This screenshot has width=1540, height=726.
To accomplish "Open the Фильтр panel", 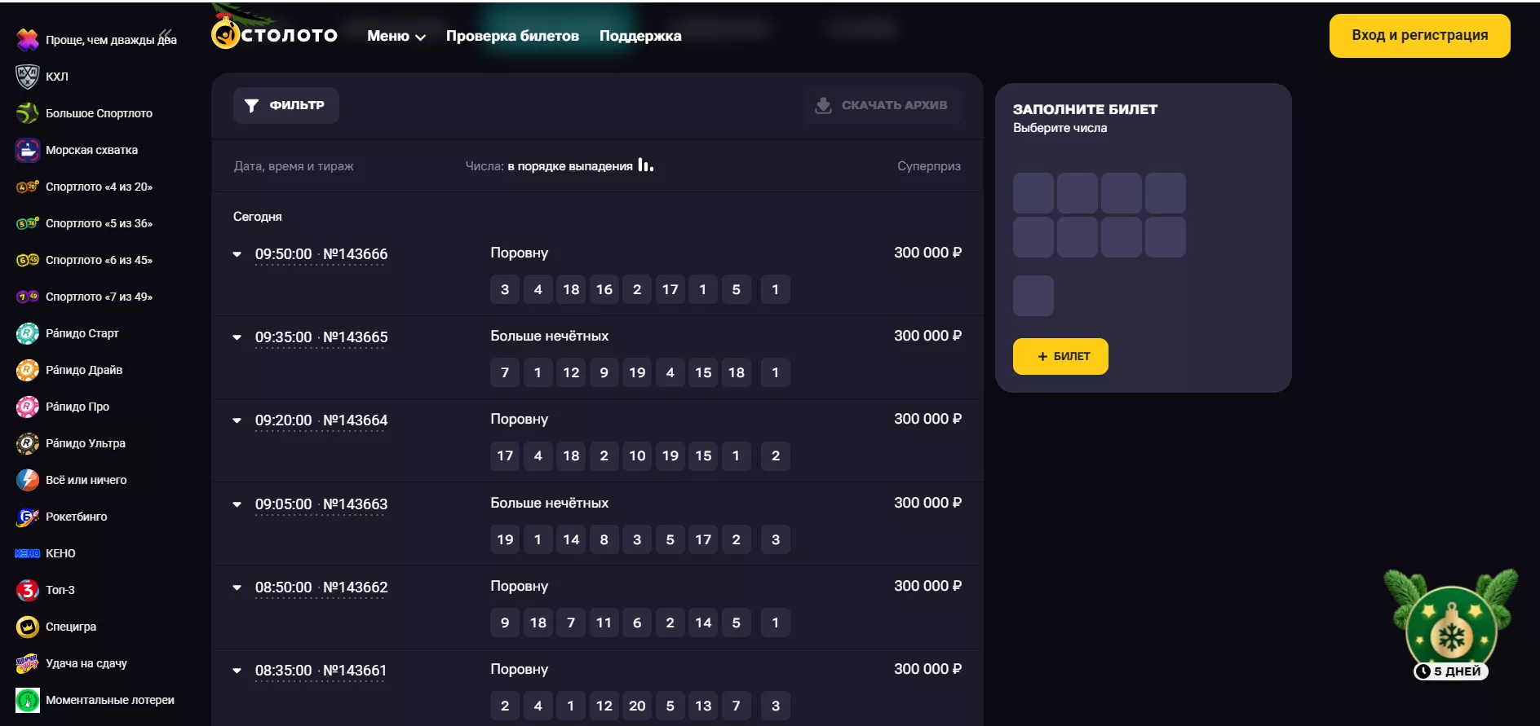I will [x=285, y=105].
